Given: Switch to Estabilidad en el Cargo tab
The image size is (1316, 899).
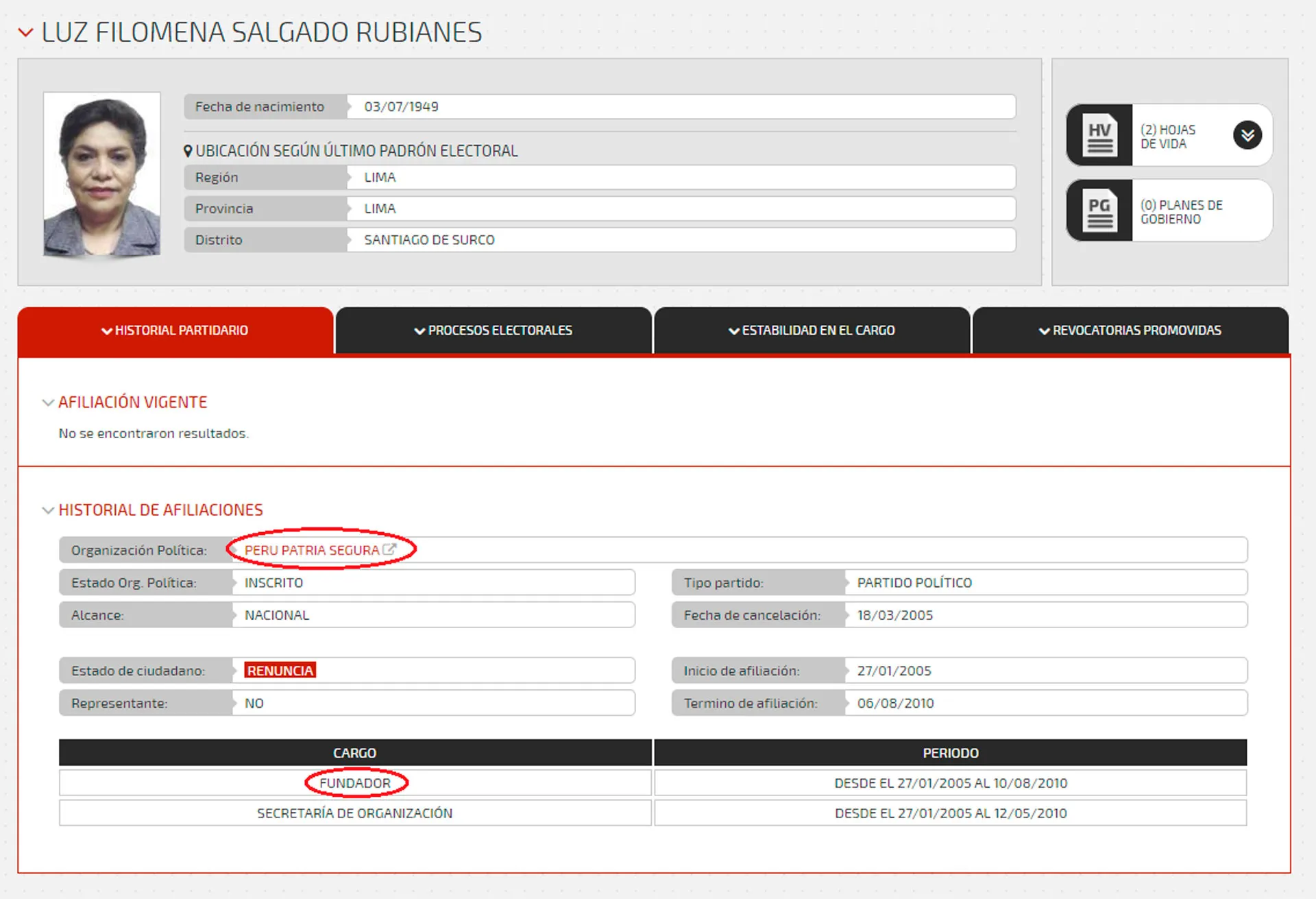Looking at the screenshot, I should click(x=812, y=331).
